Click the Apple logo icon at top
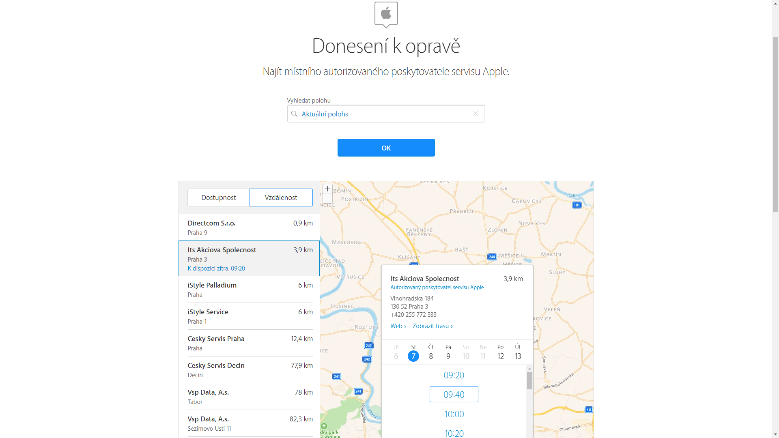This screenshot has width=779, height=438. tap(386, 14)
